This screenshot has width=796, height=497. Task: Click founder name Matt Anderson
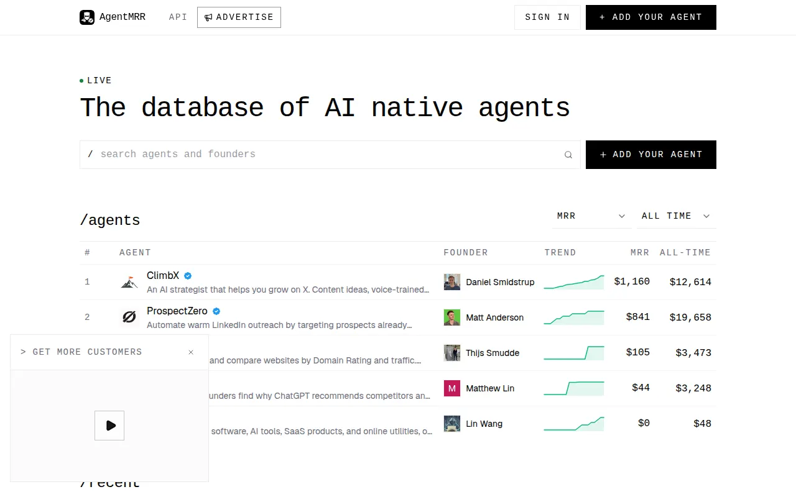pyautogui.click(x=495, y=317)
